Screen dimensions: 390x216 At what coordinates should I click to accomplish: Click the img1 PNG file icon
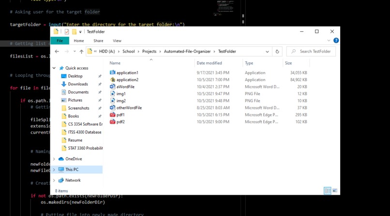(112, 94)
